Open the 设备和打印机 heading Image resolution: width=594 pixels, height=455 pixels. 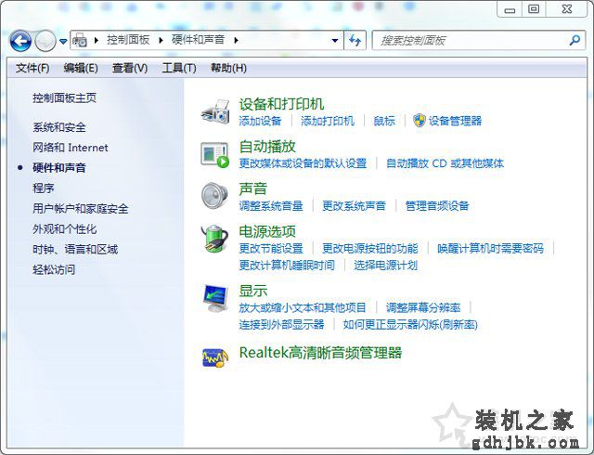point(281,104)
